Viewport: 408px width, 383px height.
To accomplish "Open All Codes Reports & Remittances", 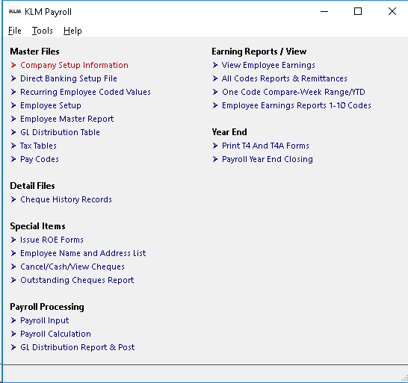I will click(285, 78).
